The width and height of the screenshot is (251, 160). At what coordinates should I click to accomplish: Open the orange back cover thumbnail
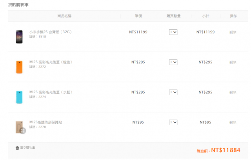pyautogui.click(x=19, y=67)
